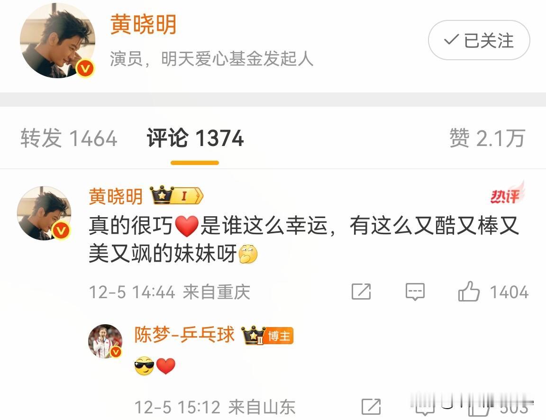
Task: Click the comment text 真的很巧
Action: click(x=131, y=226)
